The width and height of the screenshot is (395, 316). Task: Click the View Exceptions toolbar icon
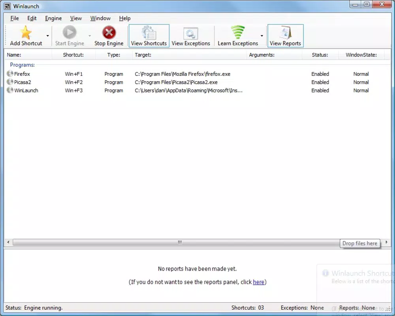191,34
